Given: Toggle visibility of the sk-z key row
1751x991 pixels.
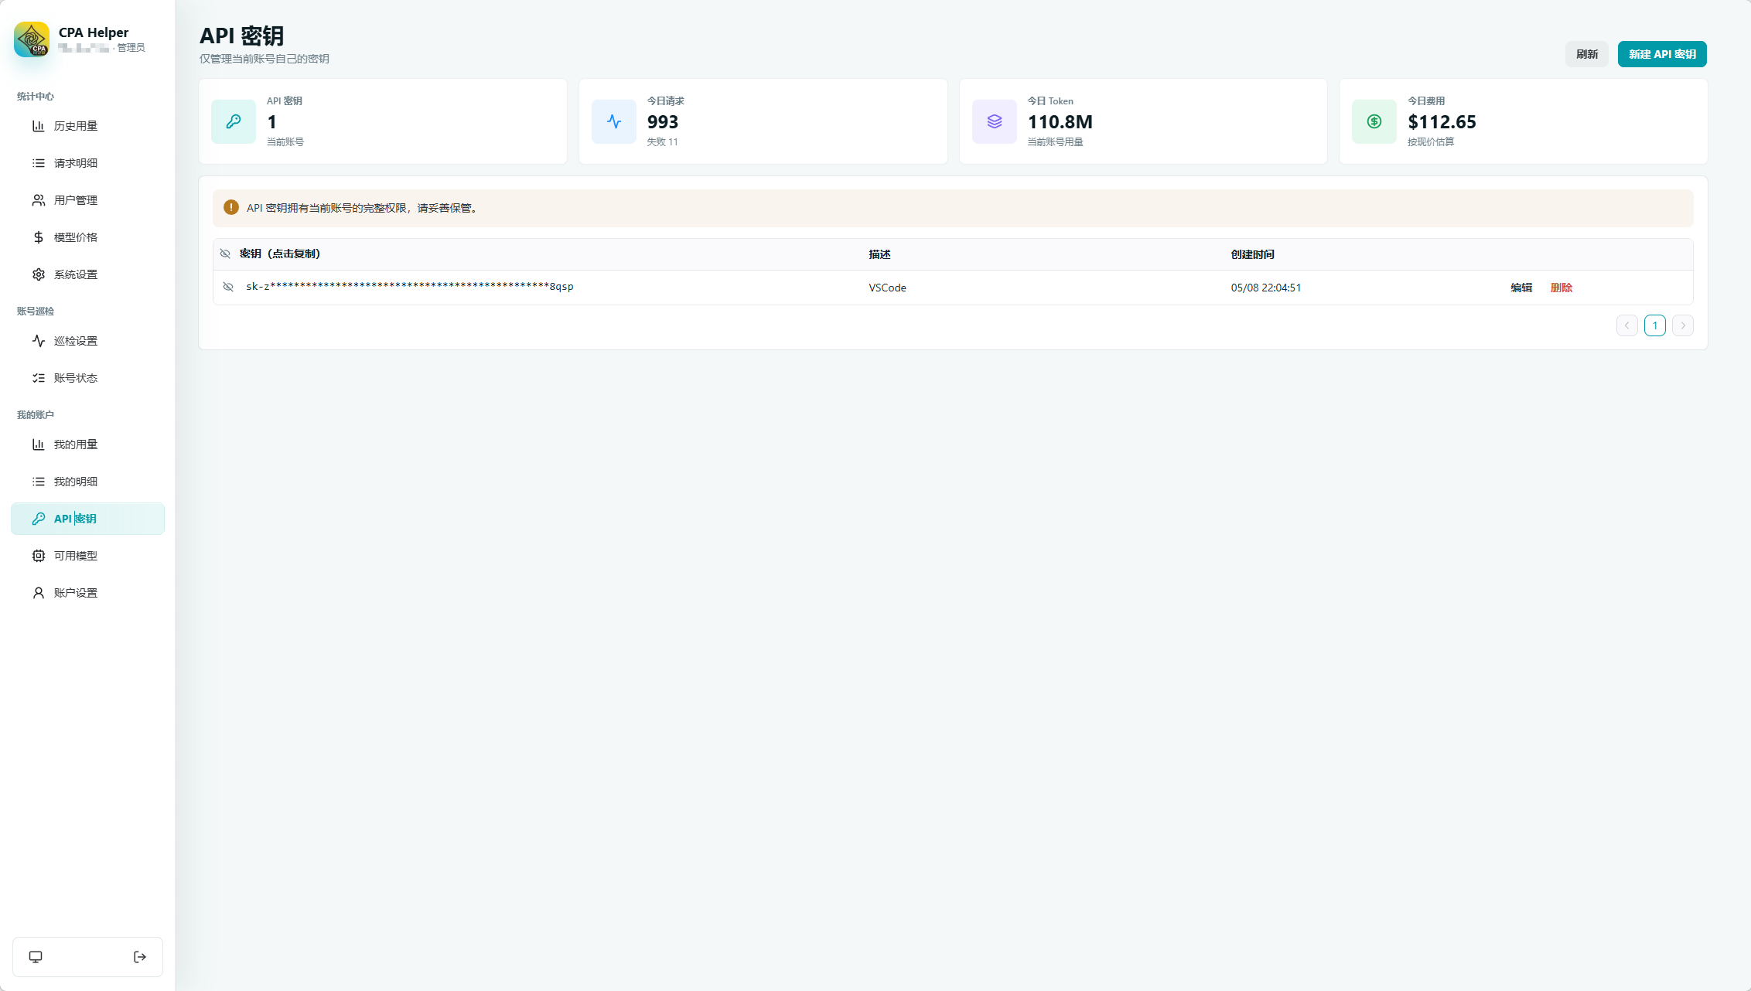Looking at the screenshot, I should pyautogui.click(x=228, y=287).
